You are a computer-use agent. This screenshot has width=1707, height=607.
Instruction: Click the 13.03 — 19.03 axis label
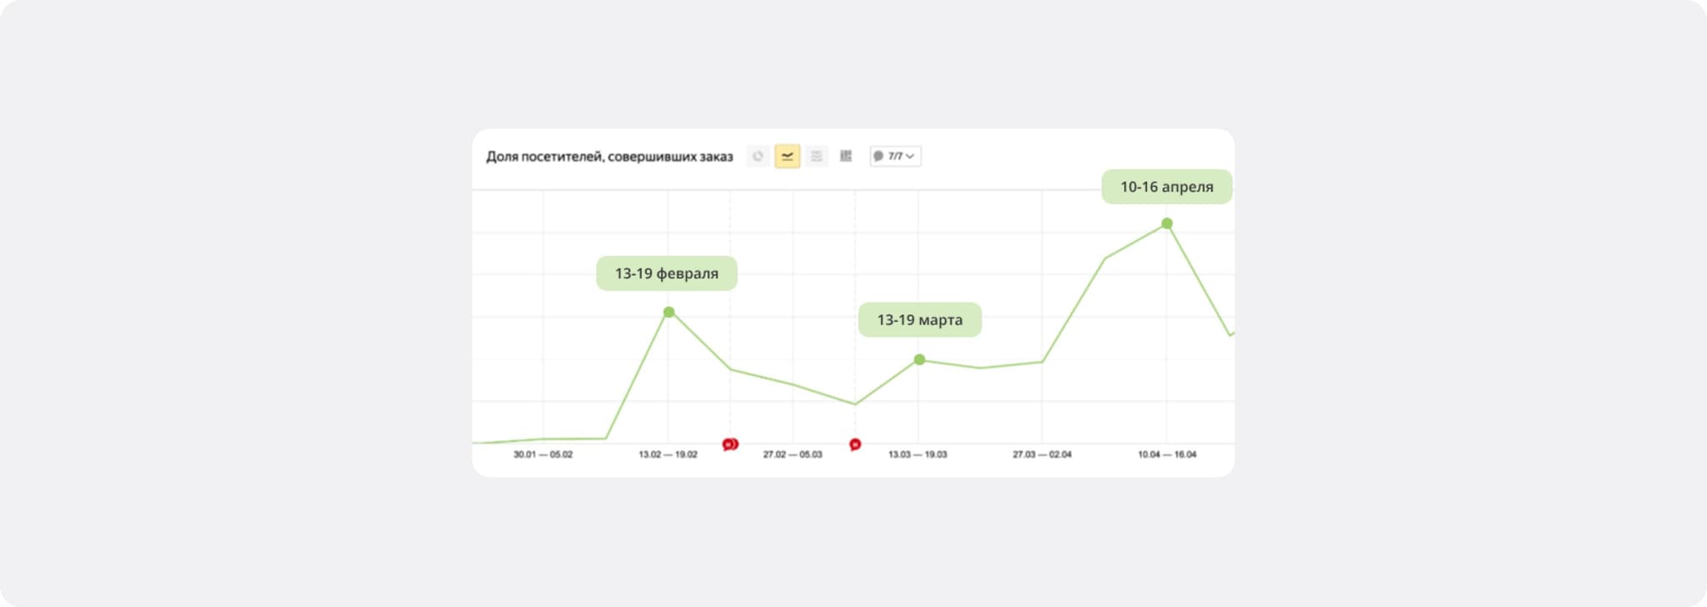click(918, 454)
